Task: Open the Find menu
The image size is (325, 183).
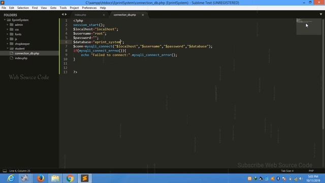Action: pos(35,8)
